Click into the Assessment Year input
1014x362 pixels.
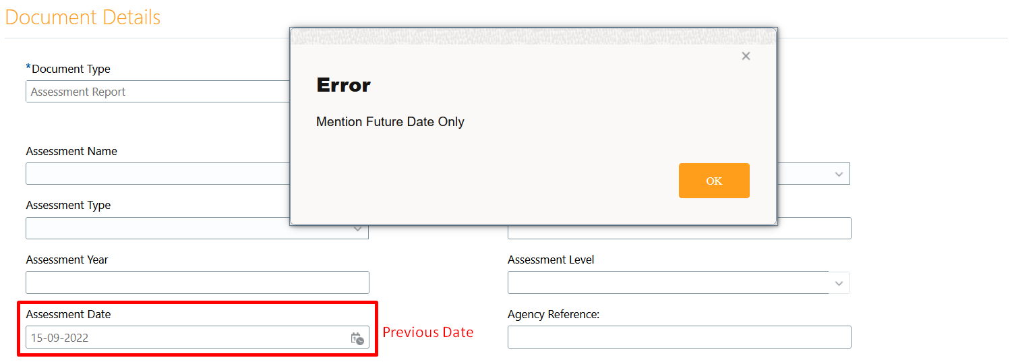pyautogui.click(x=198, y=282)
